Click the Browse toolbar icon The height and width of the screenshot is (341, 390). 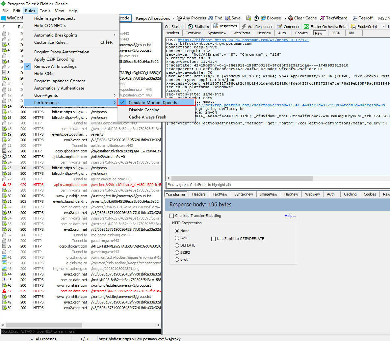click(263, 18)
